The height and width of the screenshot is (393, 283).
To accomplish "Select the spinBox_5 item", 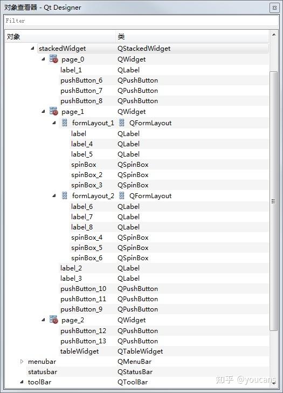I will [87, 248].
